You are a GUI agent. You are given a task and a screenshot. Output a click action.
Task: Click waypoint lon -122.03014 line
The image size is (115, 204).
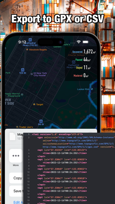pyautogui.click(x=62, y=188)
